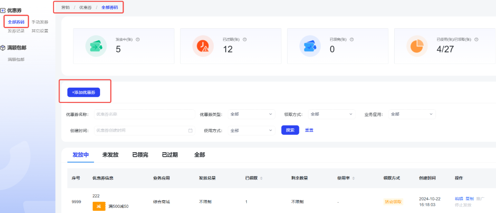Open the 优惠券类型 dropdown
Screen dimensions: 496x213
coord(251,114)
